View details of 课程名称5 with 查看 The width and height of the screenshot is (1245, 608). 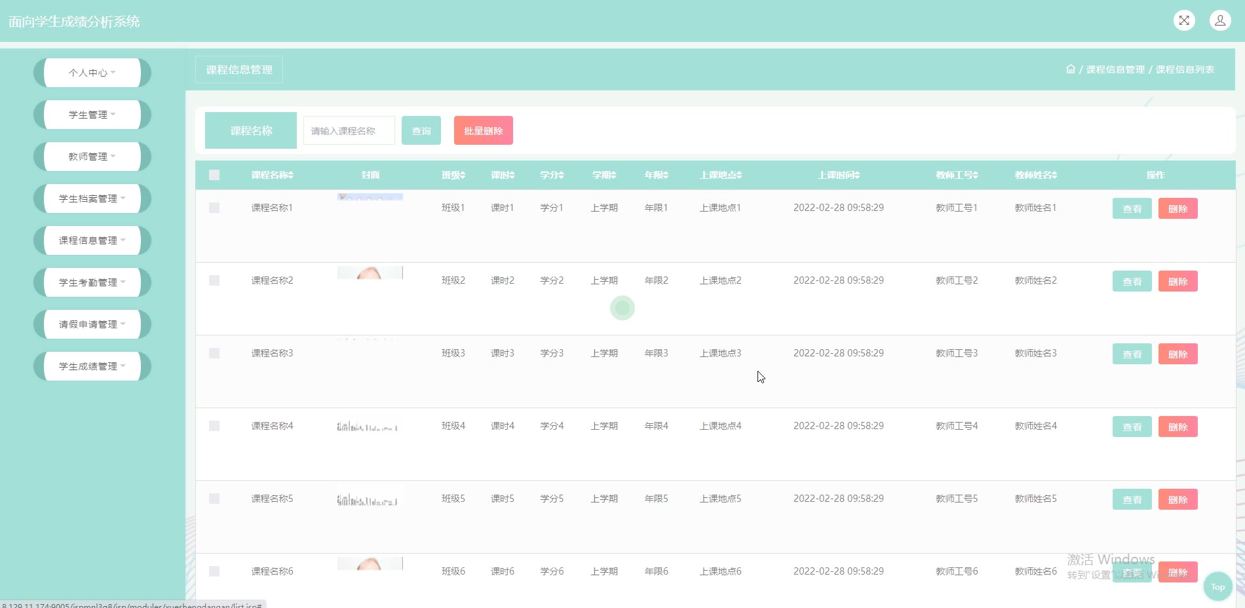(x=1132, y=499)
